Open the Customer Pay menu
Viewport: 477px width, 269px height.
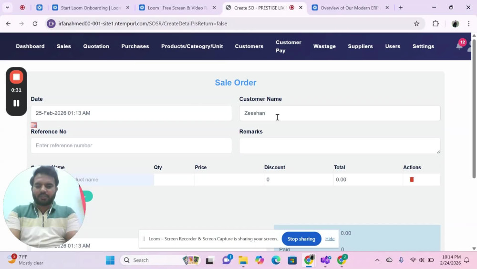click(x=289, y=46)
